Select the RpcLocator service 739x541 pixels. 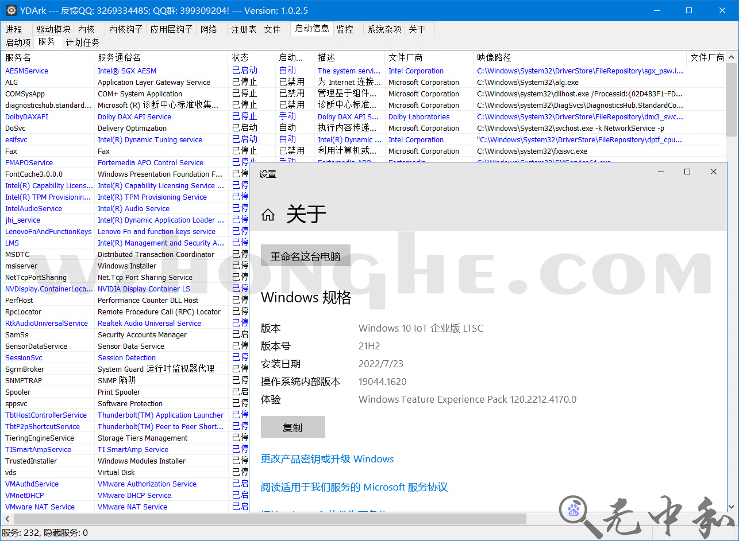(x=125, y=312)
